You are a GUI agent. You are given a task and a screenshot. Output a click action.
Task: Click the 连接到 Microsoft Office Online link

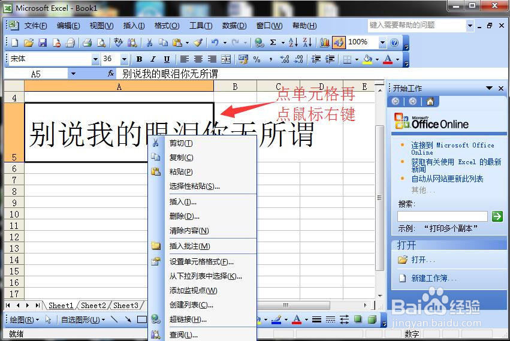tap(452, 149)
